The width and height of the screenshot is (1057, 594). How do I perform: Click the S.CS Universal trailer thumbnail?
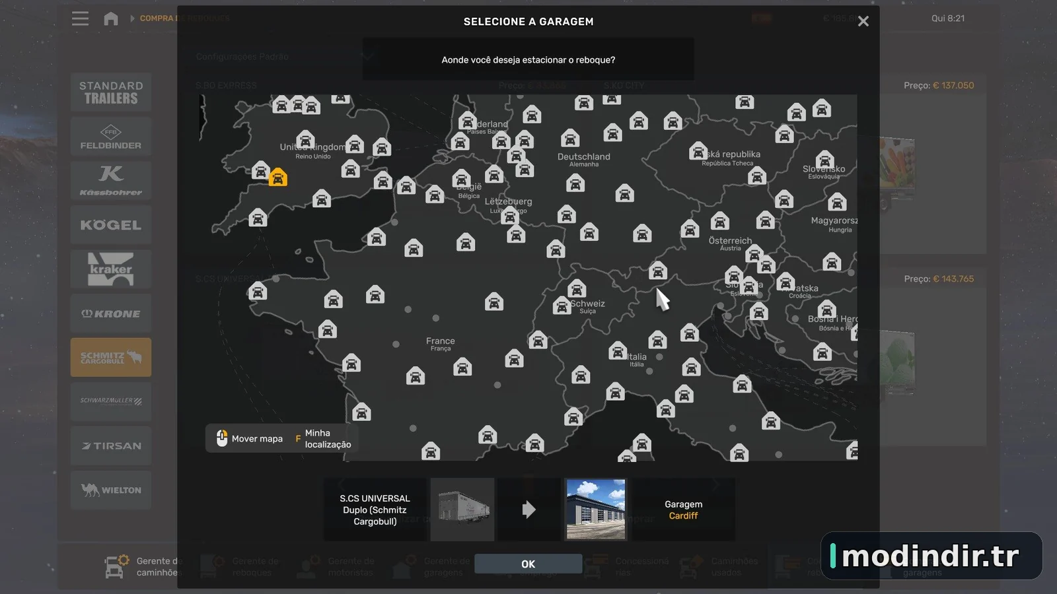tap(462, 510)
